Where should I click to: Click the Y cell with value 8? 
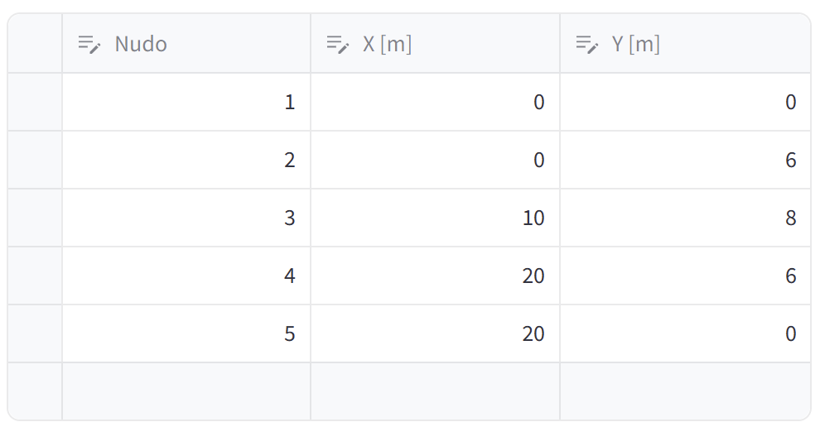(685, 218)
